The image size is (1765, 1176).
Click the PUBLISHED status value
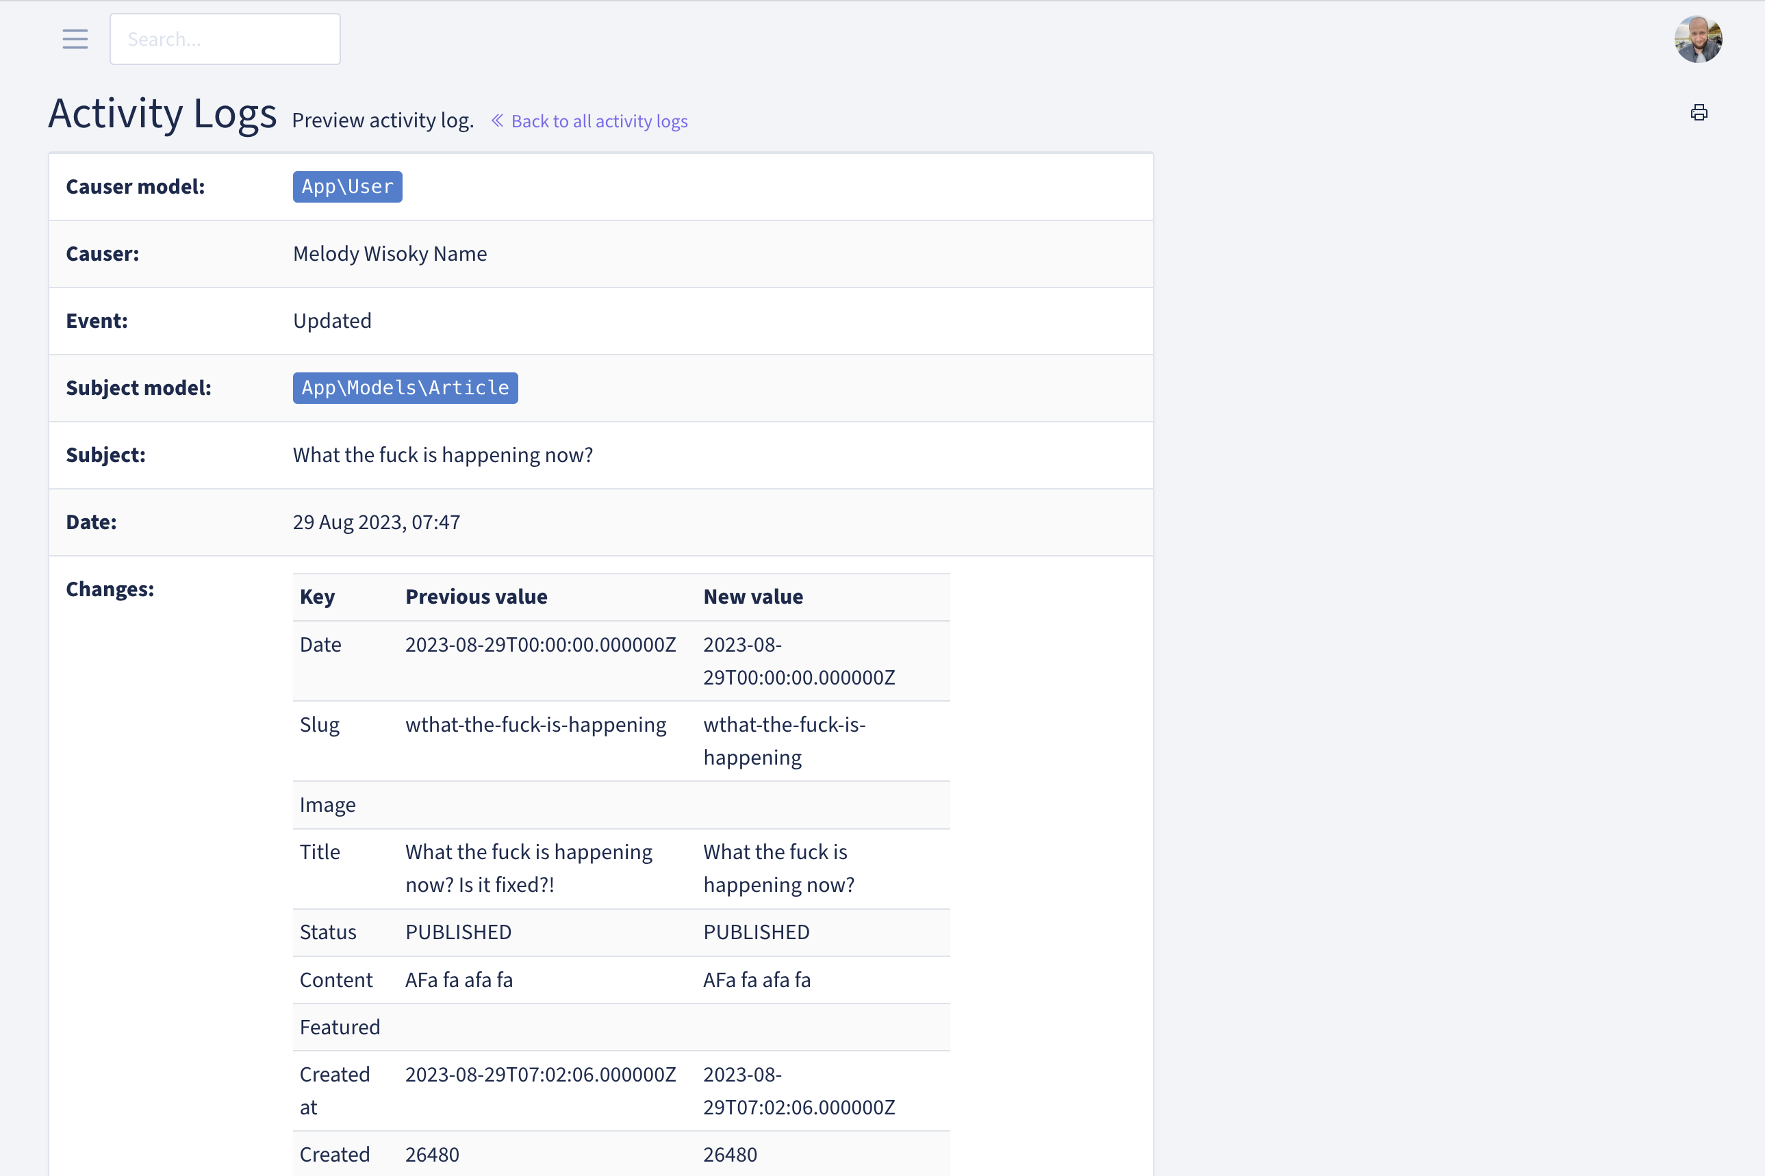tap(457, 932)
